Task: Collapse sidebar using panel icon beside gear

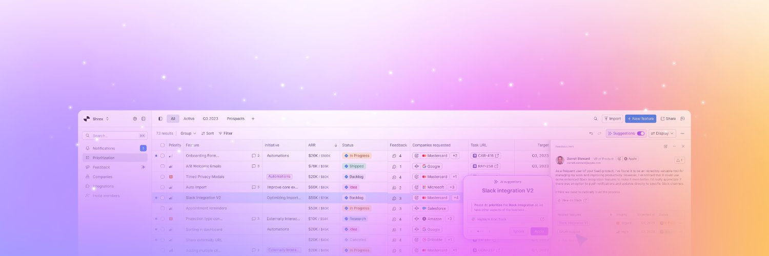Action: pos(144,119)
